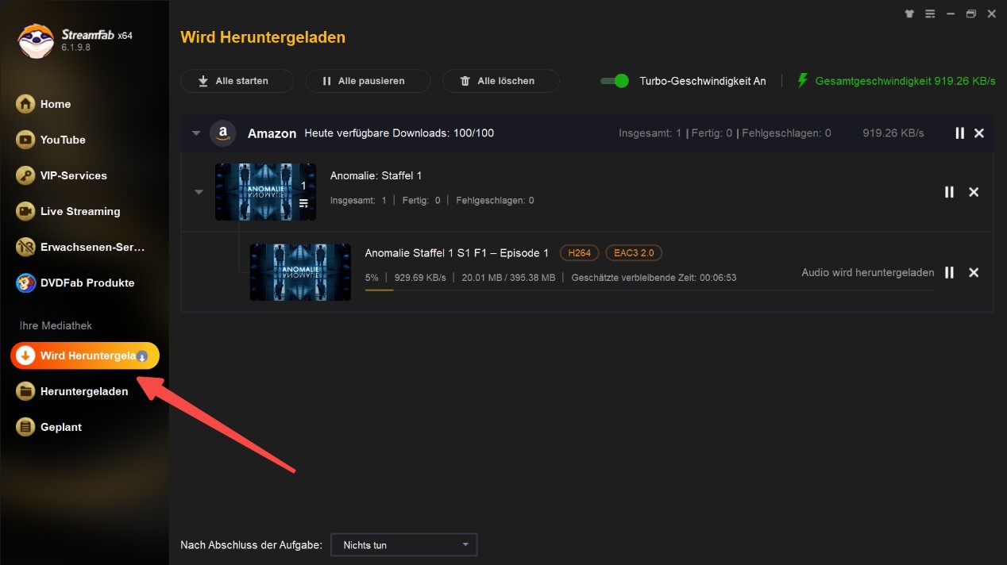Click the green lightning speed icon
Screen dimensions: 1007x565
(x=802, y=80)
